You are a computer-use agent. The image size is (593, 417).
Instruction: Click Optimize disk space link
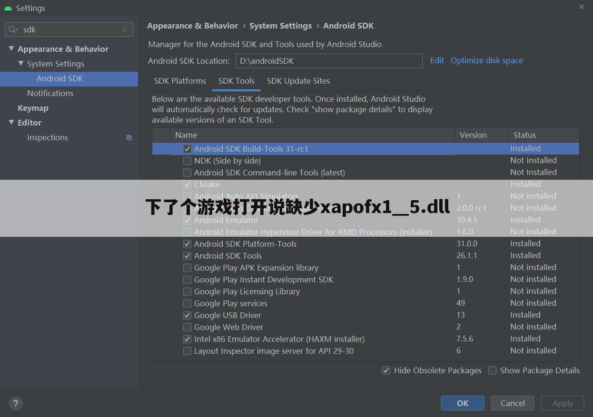[487, 60]
